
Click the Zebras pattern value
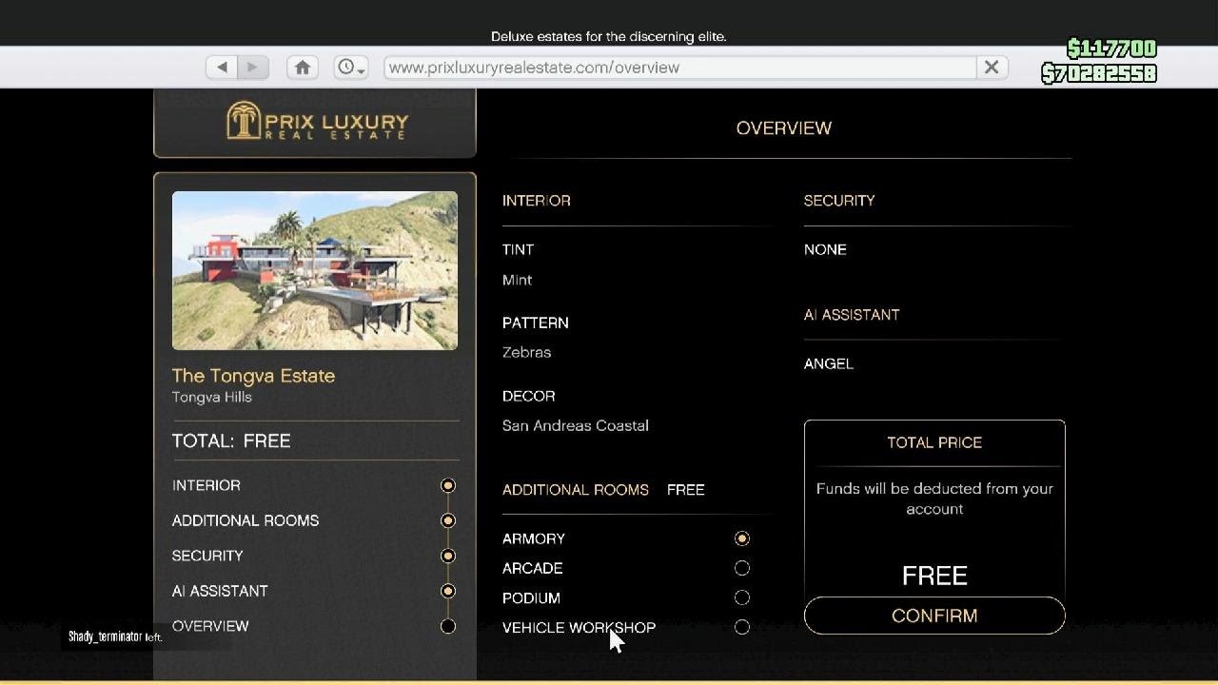527,352
